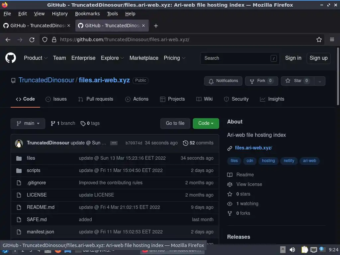Select the netlify topic tag
Viewport: 340px width, 255px height.
[289, 161]
